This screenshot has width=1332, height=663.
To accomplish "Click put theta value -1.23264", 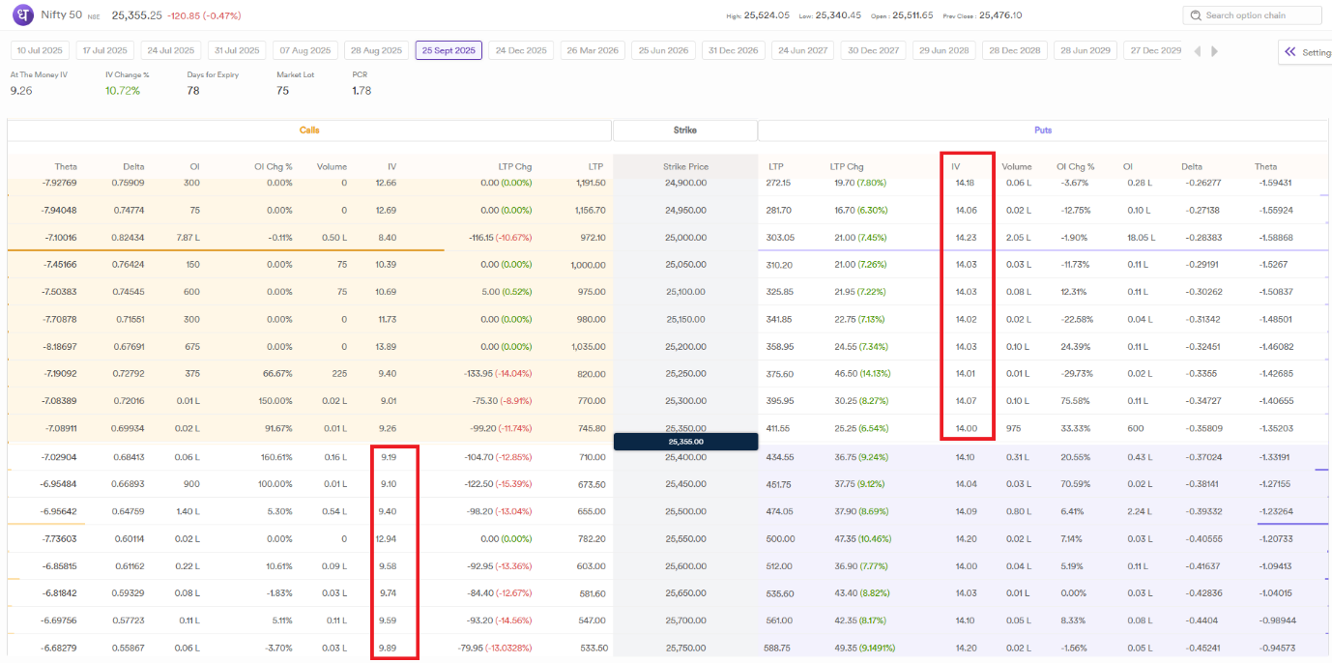I will [x=1274, y=511].
